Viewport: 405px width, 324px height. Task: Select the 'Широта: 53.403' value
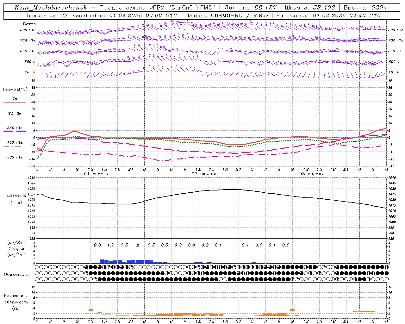[310, 8]
